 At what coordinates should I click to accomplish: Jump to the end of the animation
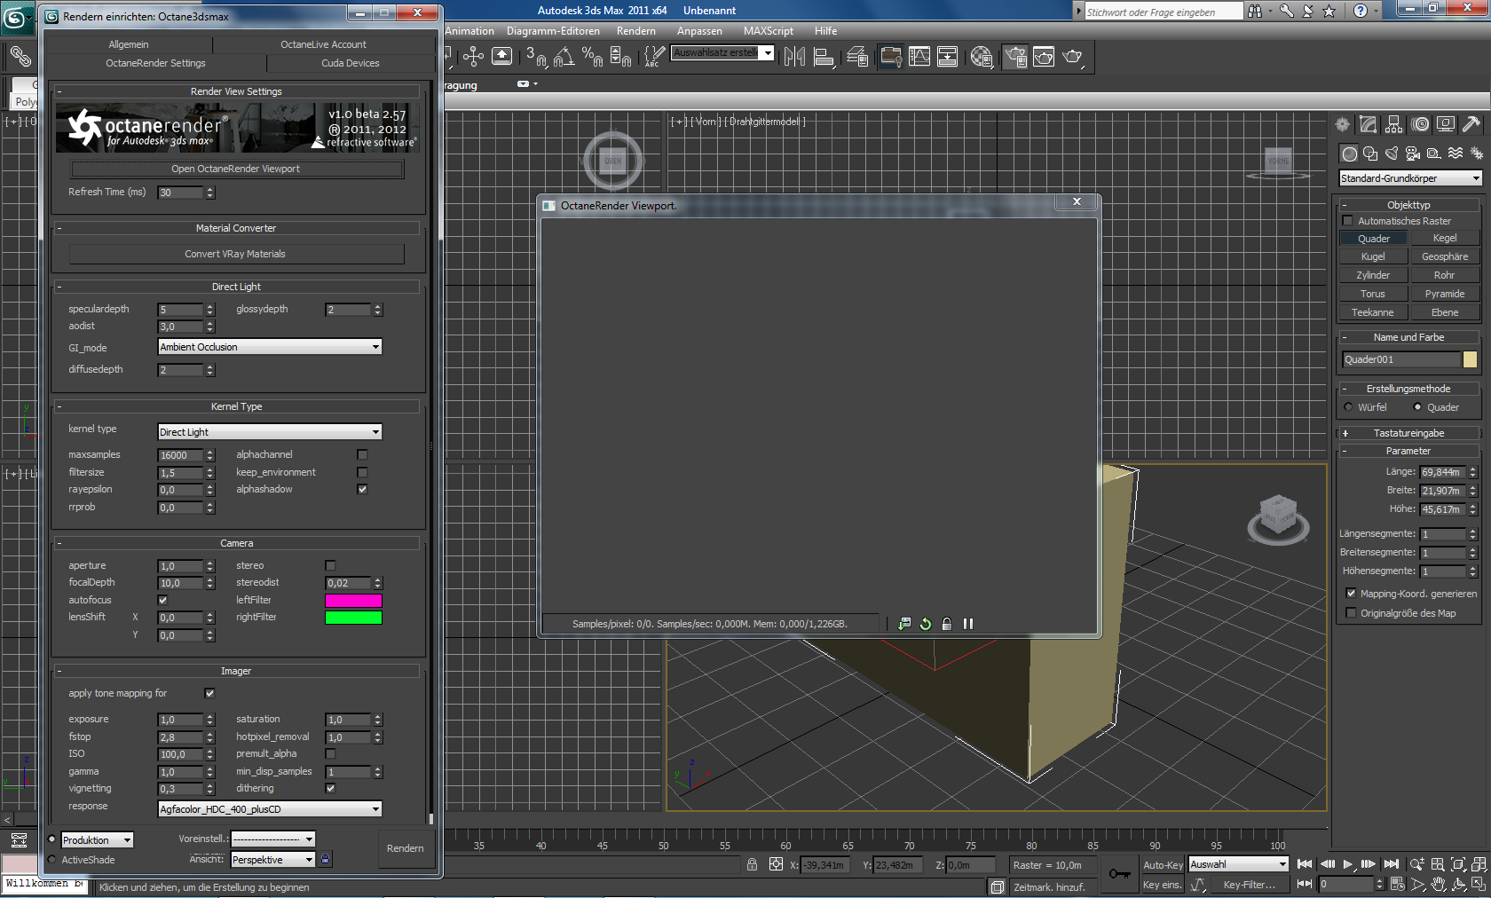click(1392, 864)
